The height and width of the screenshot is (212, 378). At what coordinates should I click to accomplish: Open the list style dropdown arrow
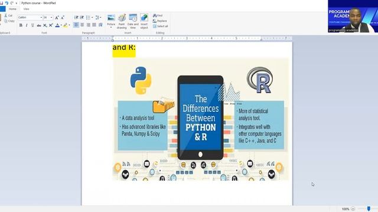click(x=92, y=18)
